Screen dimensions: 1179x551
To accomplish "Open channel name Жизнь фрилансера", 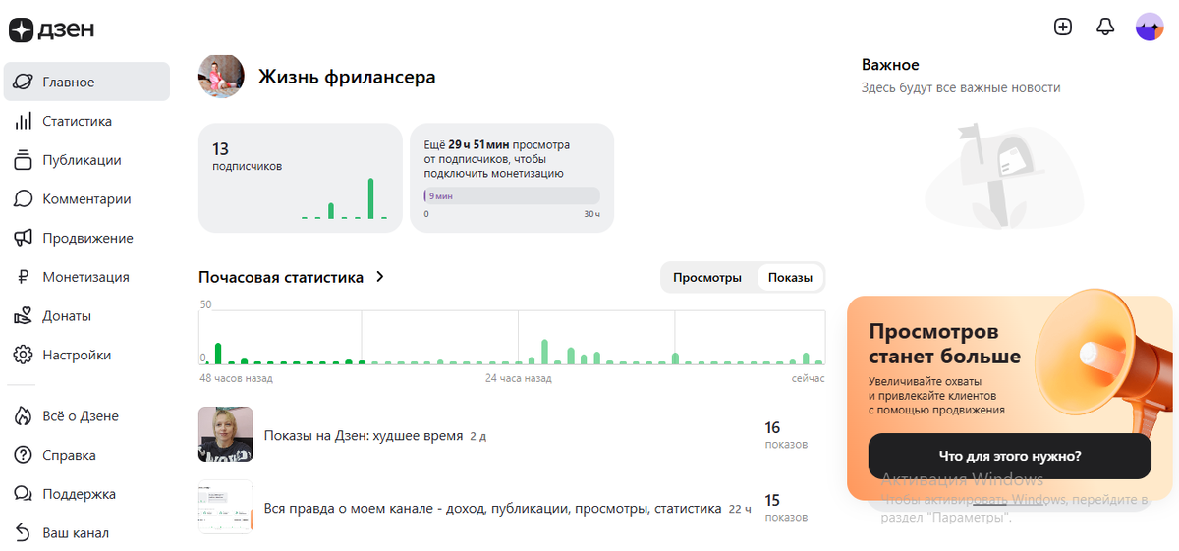I will tap(347, 77).
